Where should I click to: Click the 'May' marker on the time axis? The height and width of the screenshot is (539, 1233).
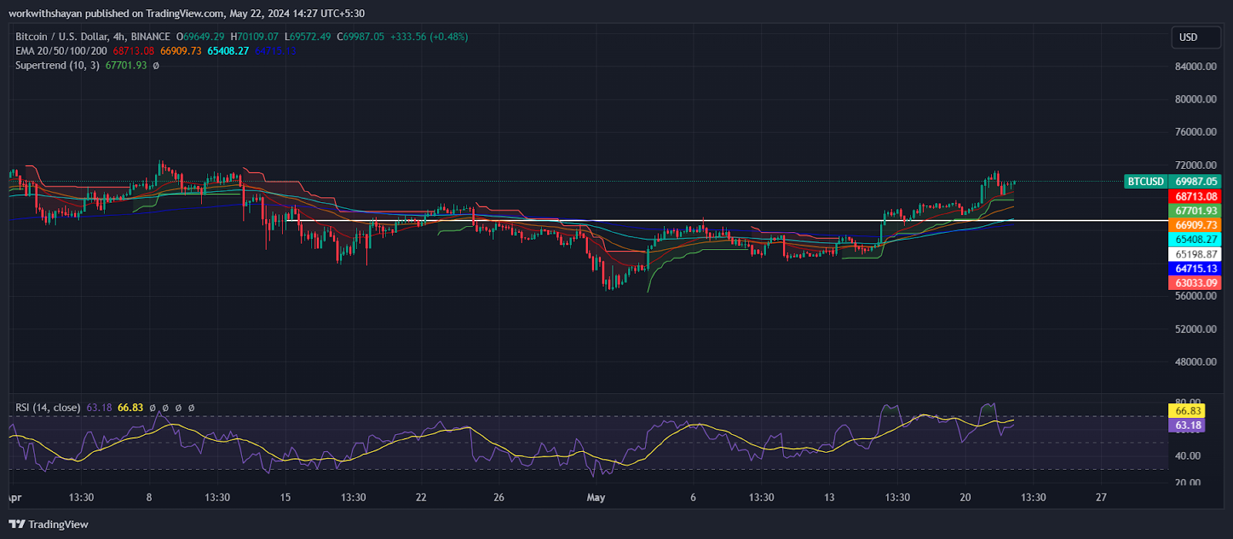(x=596, y=497)
